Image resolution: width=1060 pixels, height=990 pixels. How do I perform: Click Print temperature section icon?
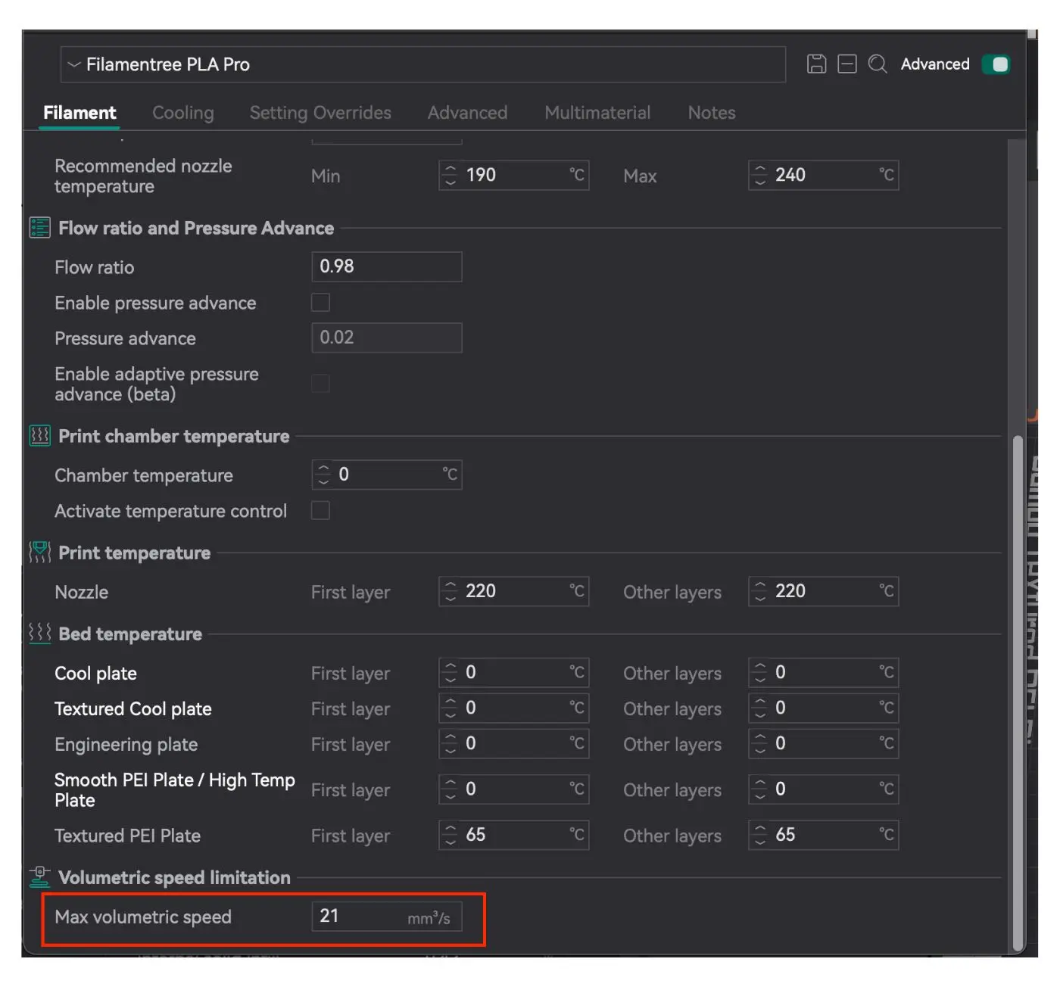point(39,553)
